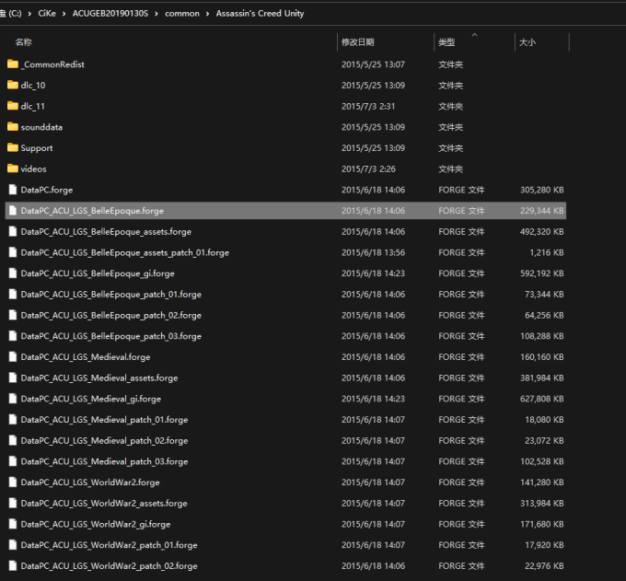This screenshot has height=581, width=626.
Task: Click file icon of DataPC_ACU_LGS_Medieval_patch_02.forge
Action: [13, 440]
